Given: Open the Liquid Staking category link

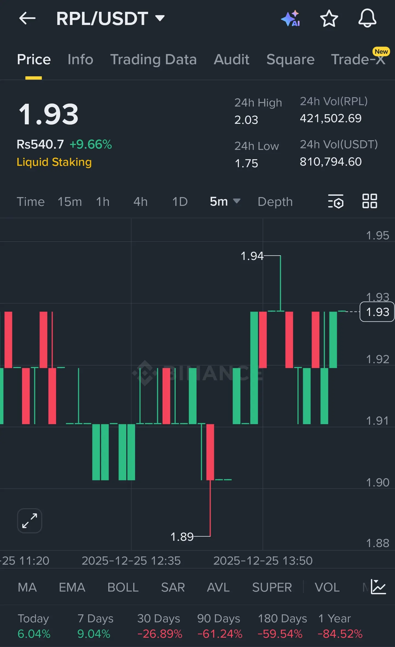Looking at the screenshot, I should (x=54, y=162).
